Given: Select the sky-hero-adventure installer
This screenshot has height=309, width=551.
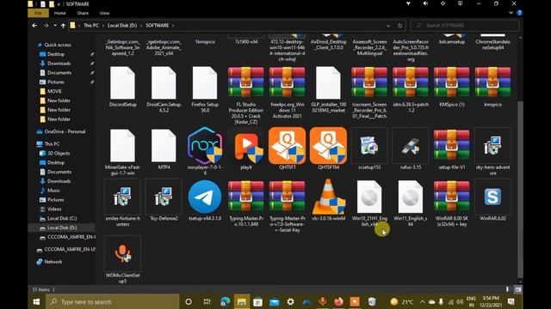Looking at the screenshot, I should click(492, 145).
